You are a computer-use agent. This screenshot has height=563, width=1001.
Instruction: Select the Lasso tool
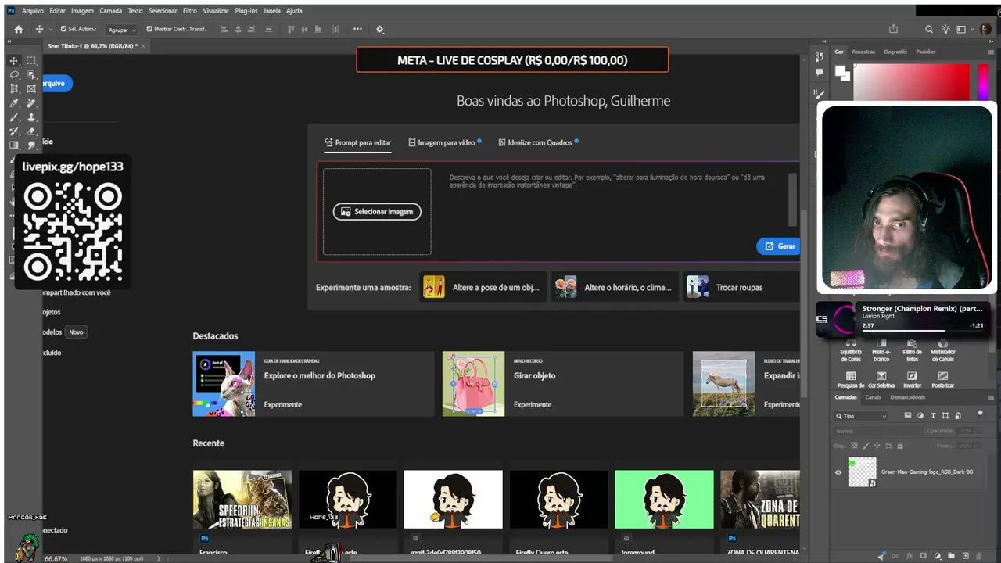pos(14,75)
